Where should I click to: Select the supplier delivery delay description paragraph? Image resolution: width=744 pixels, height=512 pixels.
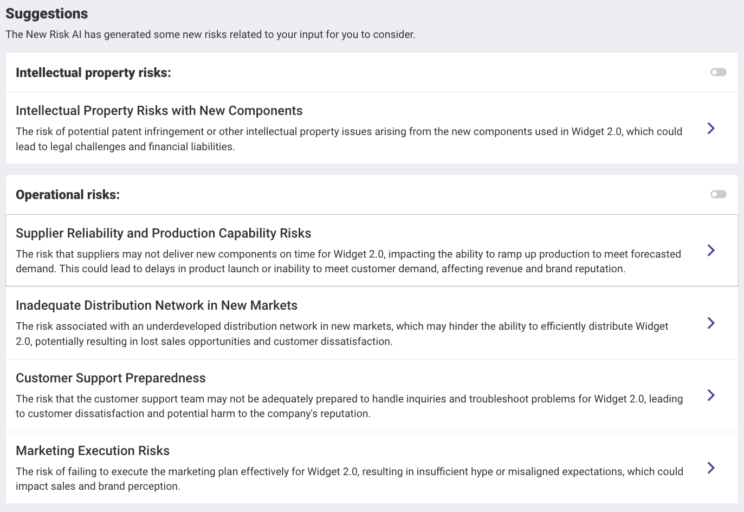click(x=348, y=261)
